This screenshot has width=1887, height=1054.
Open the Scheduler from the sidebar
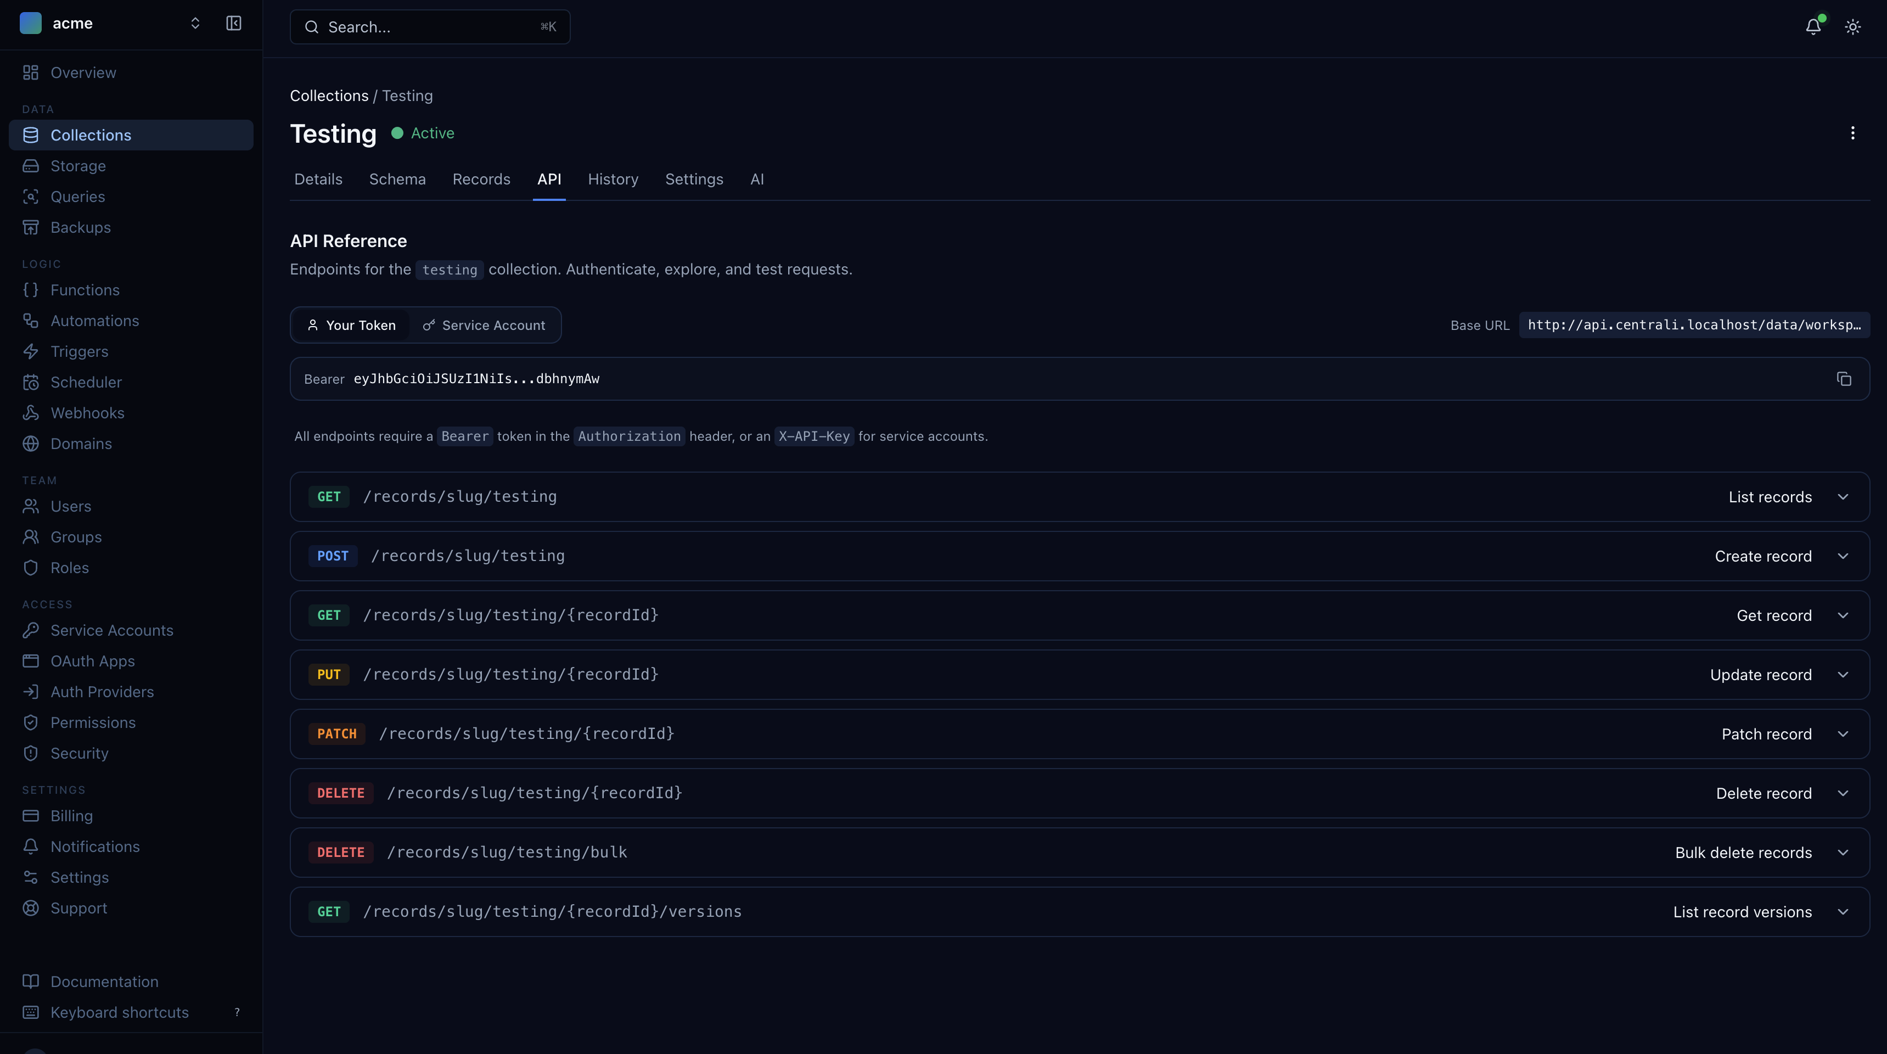point(86,382)
